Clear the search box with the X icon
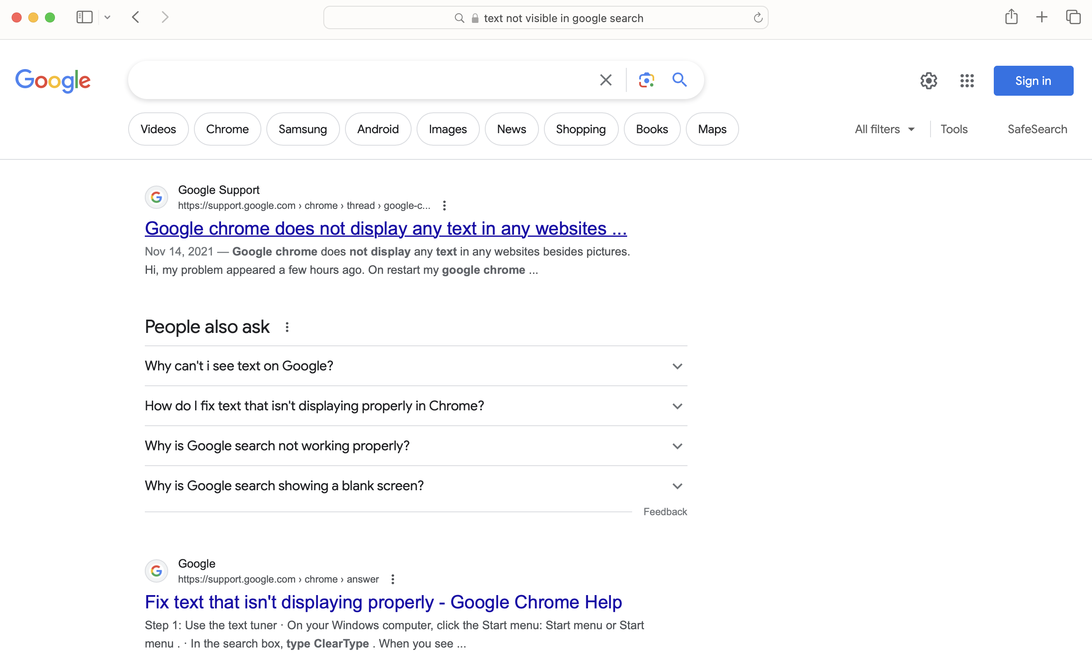The width and height of the screenshot is (1092, 660). 606,80
